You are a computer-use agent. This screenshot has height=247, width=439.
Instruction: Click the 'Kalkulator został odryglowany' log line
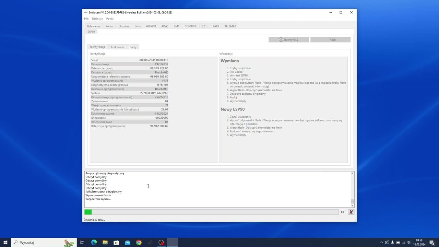click(x=104, y=191)
